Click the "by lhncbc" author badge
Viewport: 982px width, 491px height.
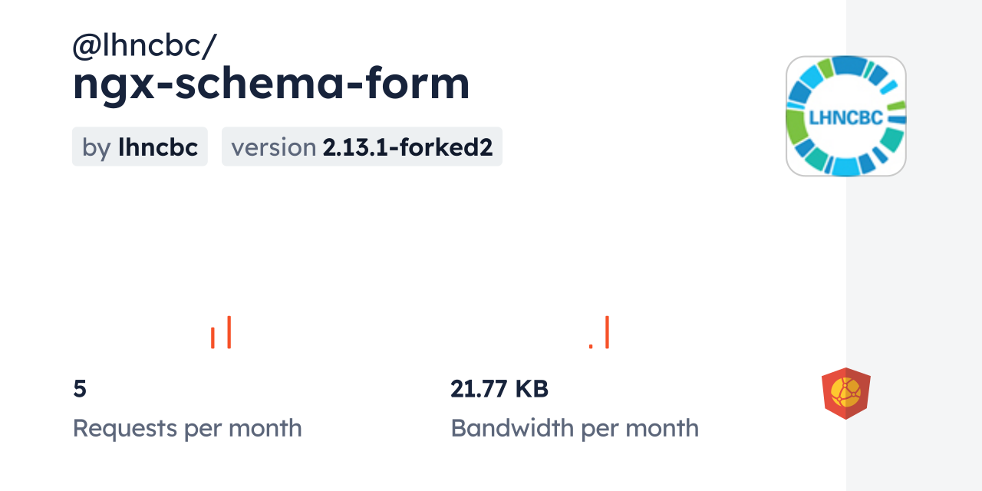140,147
